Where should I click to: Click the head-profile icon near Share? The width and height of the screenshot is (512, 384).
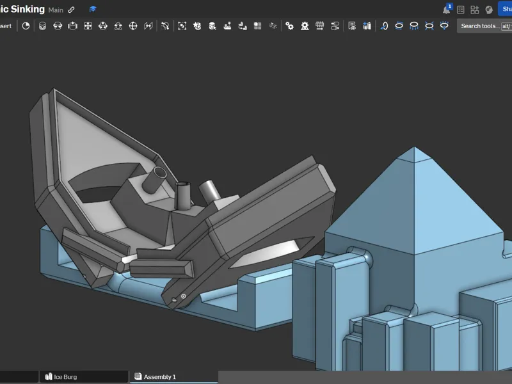[x=489, y=10]
